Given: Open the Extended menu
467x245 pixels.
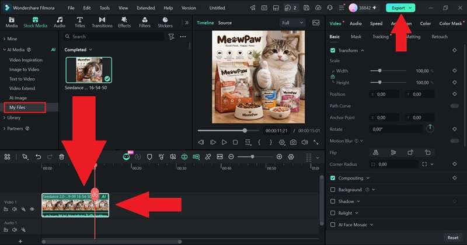Looking at the screenshot, I should tap(145, 8).
